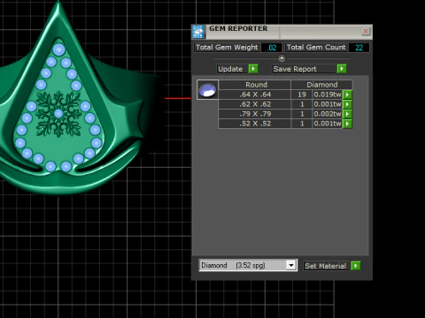Collapse panel using round arrow expander
This screenshot has width=425, height=318.
[282, 58]
